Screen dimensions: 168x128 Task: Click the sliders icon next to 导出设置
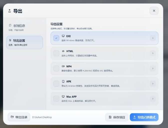pyautogui.click(x=10, y=40)
